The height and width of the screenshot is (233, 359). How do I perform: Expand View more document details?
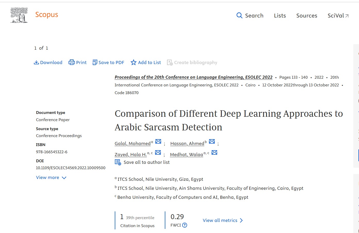click(51, 178)
